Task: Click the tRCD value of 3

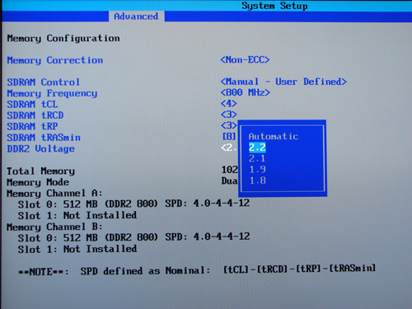Action: click(x=228, y=115)
